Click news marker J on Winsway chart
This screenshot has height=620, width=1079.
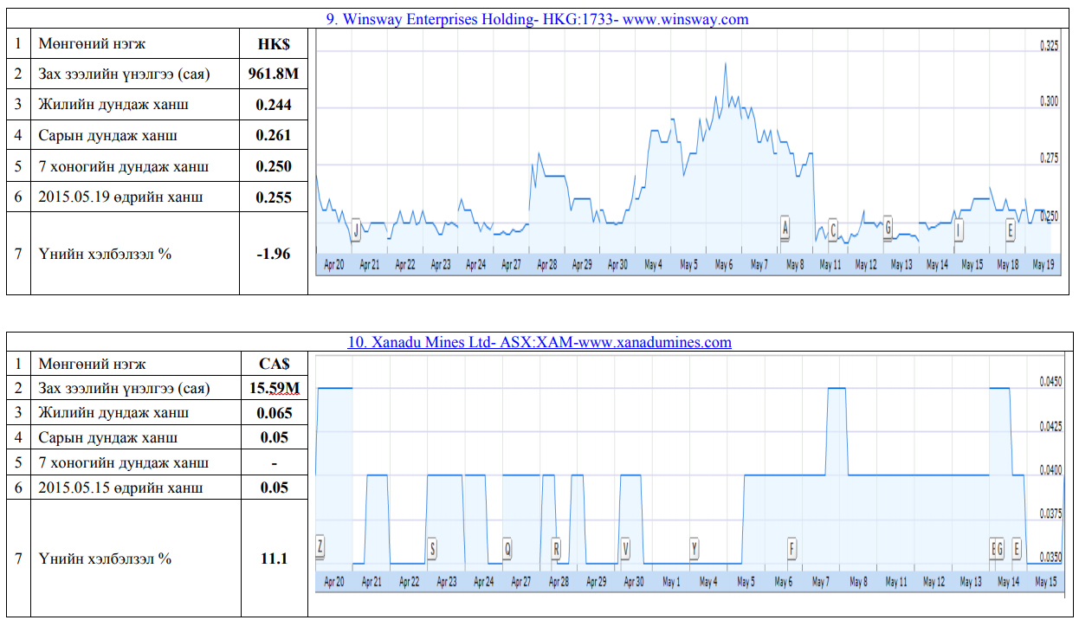(355, 229)
